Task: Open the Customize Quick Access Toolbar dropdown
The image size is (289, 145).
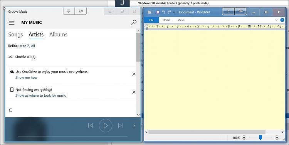Action: (x=174, y=13)
